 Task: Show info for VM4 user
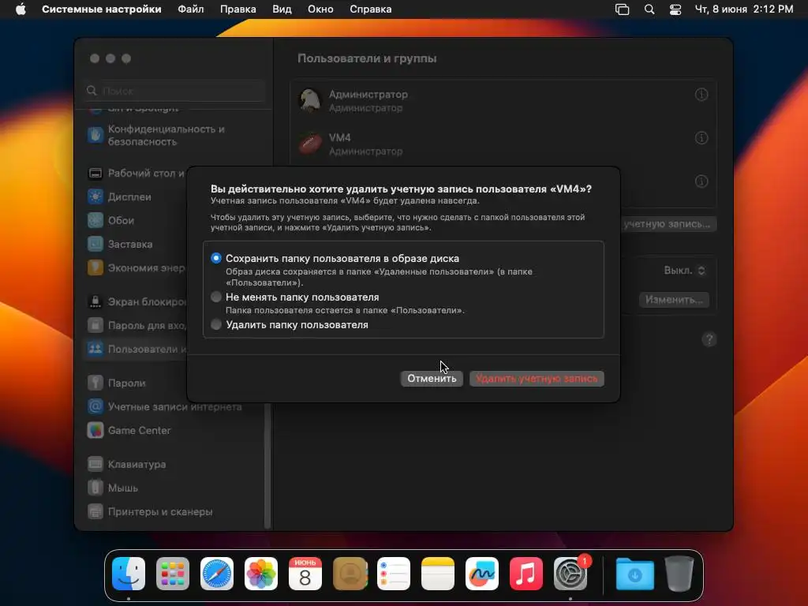coord(701,138)
